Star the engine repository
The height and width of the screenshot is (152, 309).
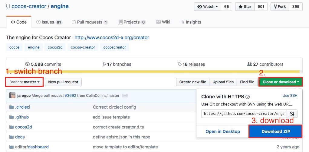pos(245,7)
